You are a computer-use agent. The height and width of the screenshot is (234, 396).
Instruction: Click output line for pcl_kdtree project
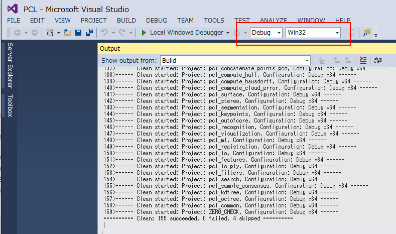[x=220, y=192]
